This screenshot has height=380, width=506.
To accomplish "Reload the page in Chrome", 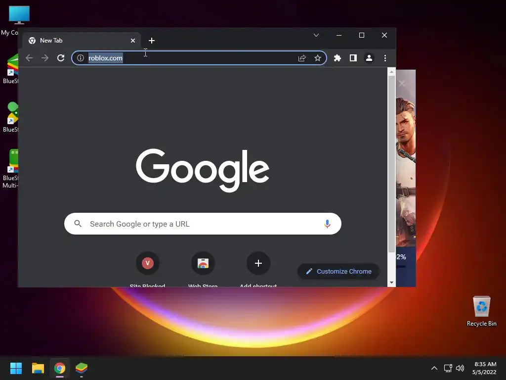I will [61, 58].
